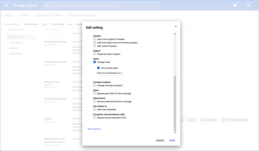Collapse the top organization tree arrow
Screen dimensions: 259x151
pos(6,37)
